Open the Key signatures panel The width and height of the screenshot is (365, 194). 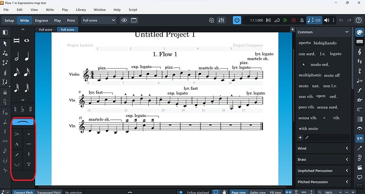tap(360, 61)
